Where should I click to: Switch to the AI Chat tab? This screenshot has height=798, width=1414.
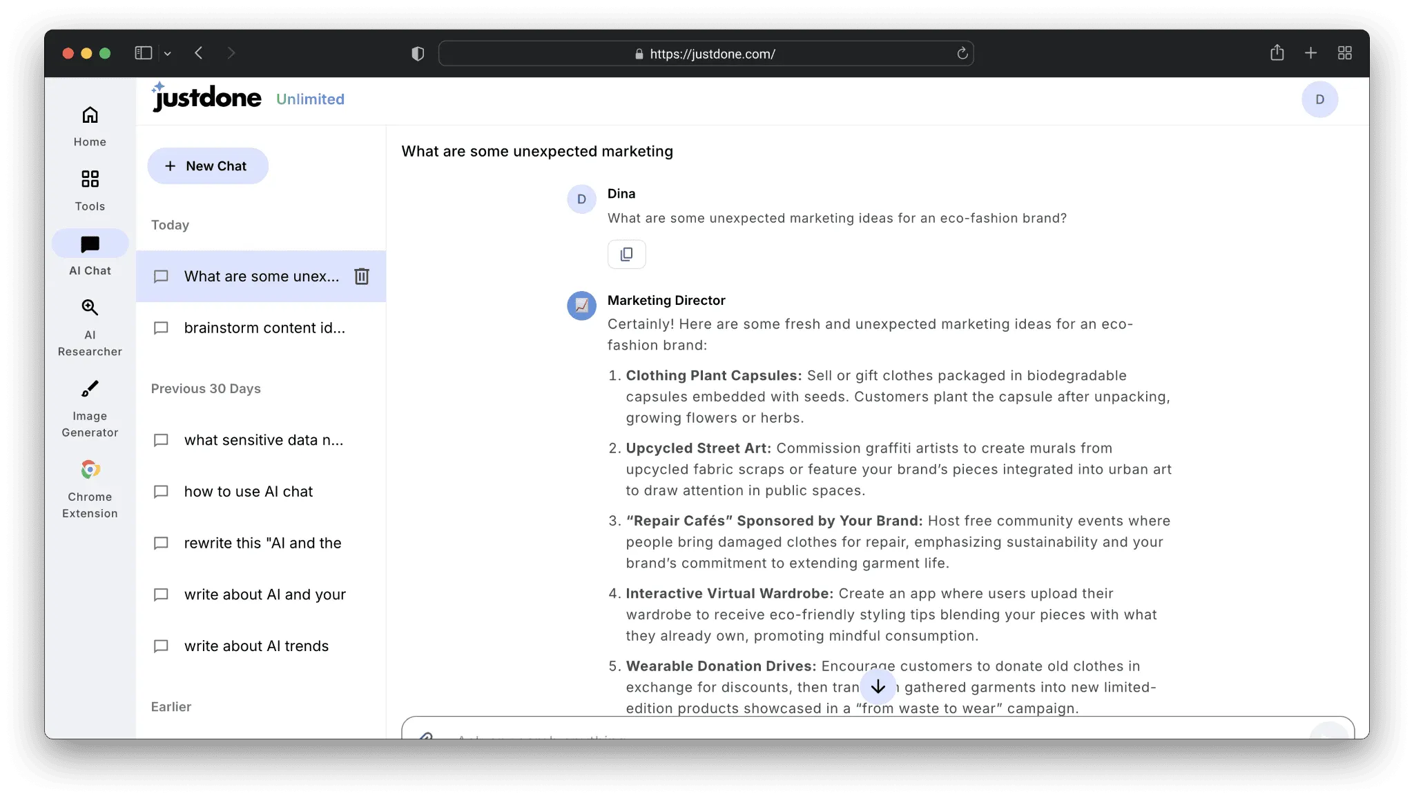coord(90,253)
